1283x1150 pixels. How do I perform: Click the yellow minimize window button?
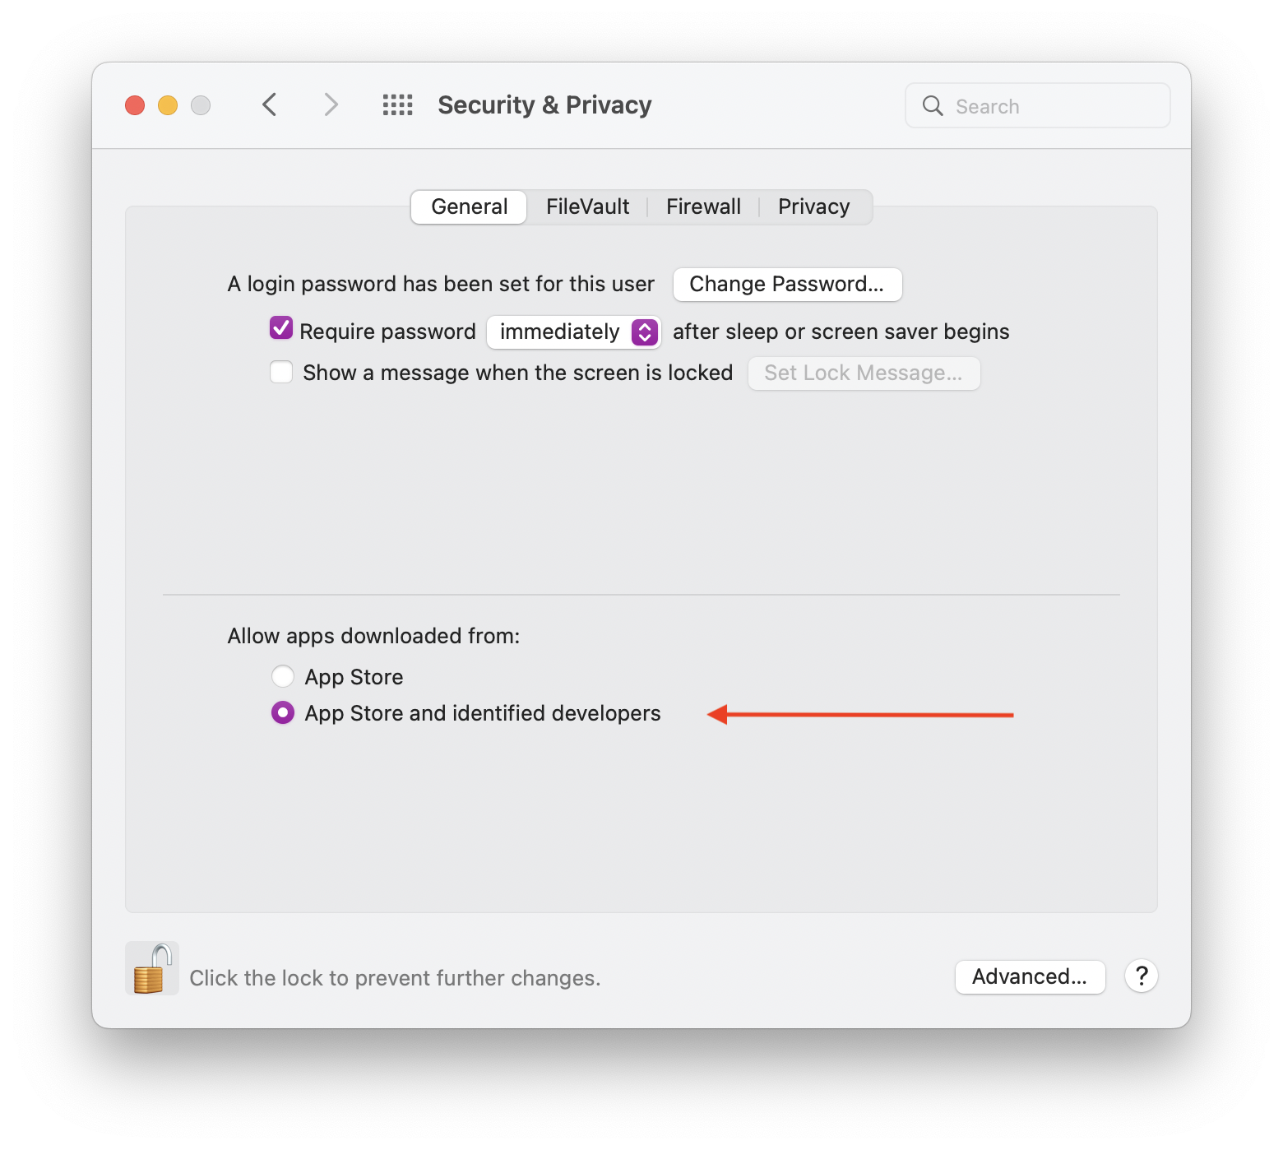click(x=168, y=105)
